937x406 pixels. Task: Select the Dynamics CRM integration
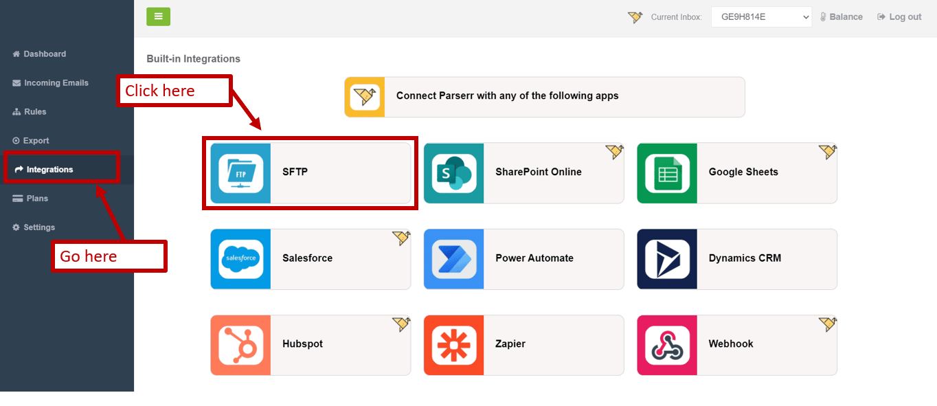tap(736, 259)
